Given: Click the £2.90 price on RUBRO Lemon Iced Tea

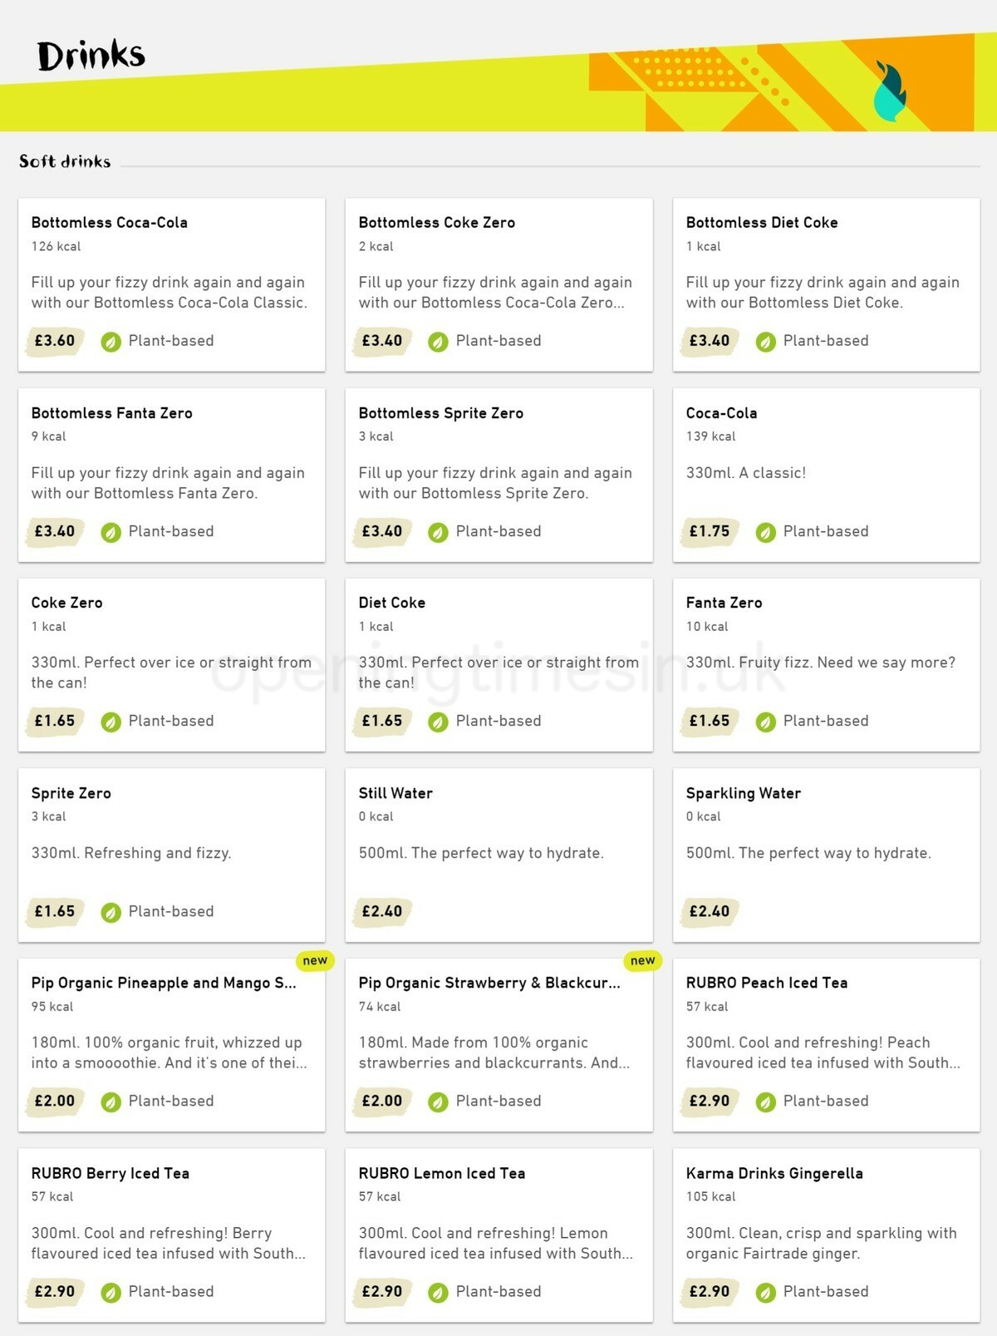Looking at the screenshot, I should [x=382, y=1291].
